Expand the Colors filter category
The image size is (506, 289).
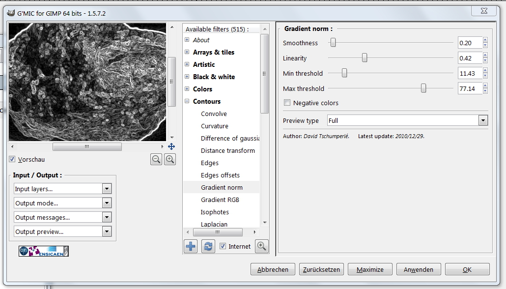187,89
